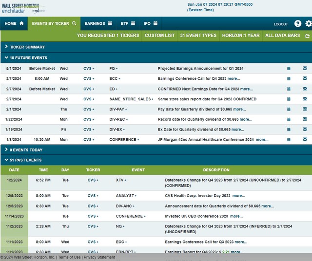Open more link for JP Morgan Healthcare Conference
The width and height of the screenshot is (312, 261).
pyautogui.click(x=262, y=140)
